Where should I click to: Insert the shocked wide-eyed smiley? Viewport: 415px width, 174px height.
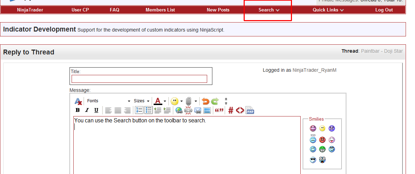[322, 160]
